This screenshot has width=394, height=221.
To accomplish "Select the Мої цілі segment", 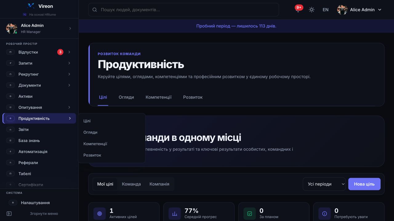I will 105,184.
